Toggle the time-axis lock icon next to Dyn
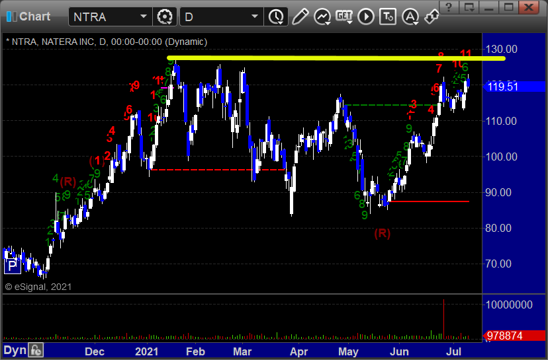The width and height of the screenshot is (548, 360). coord(36,351)
